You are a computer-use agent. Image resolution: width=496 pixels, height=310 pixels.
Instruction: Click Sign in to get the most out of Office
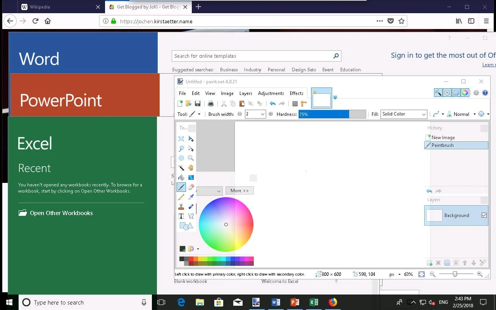click(443, 55)
